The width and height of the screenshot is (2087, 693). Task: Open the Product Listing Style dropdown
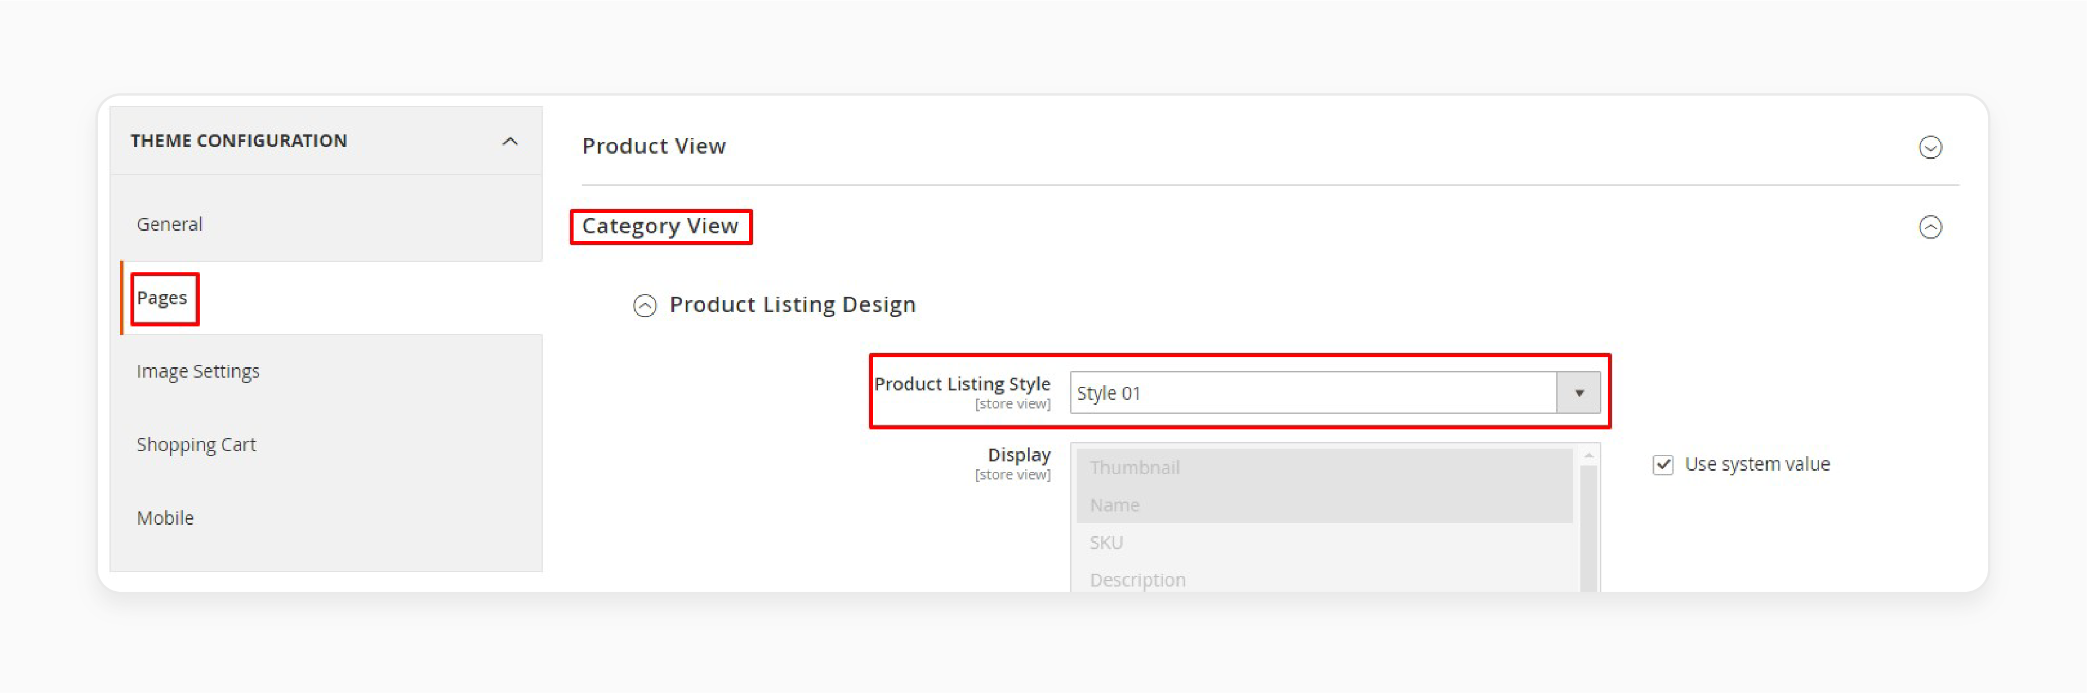point(1334,393)
